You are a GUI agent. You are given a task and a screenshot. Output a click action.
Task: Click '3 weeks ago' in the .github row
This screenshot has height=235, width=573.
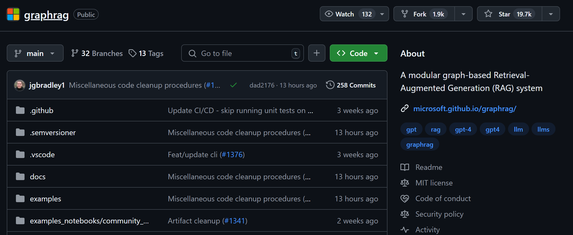[x=358, y=111]
